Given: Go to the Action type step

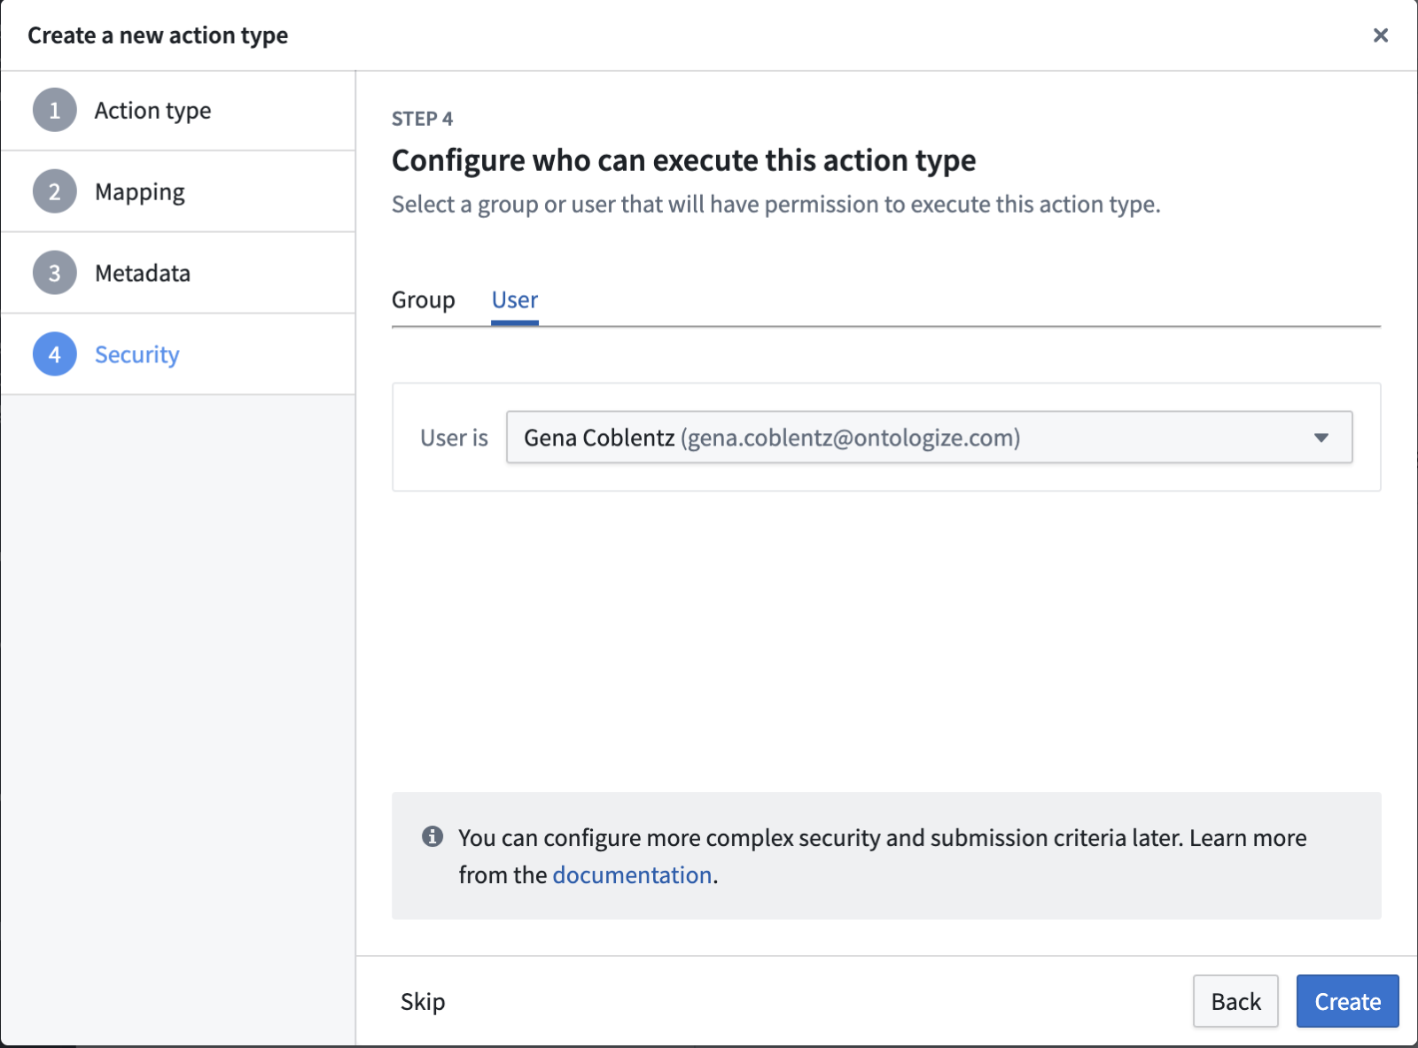Looking at the screenshot, I should click(x=152, y=111).
